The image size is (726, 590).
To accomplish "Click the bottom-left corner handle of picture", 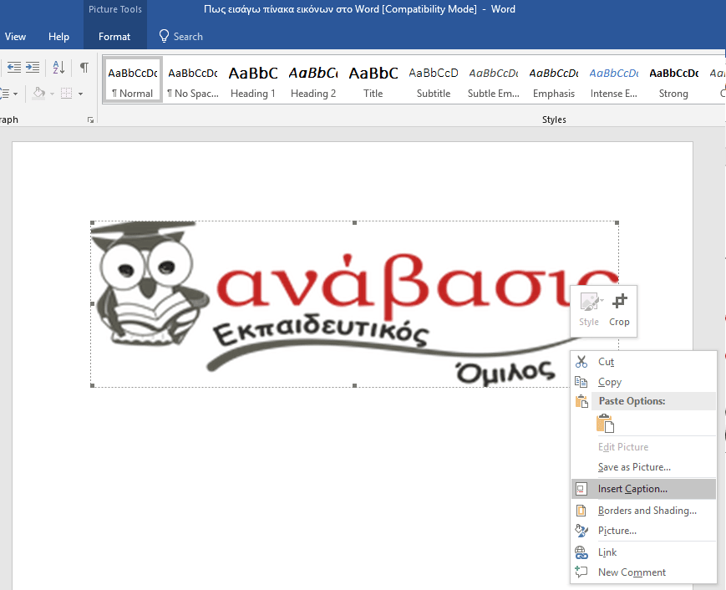I will tap(92, 385).
